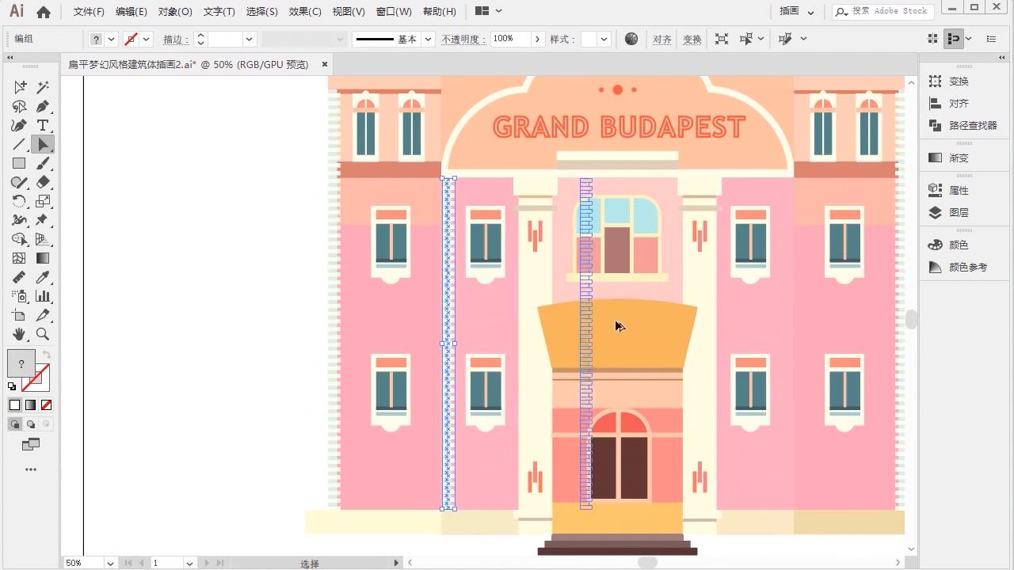The width and height of the screenshot is (1014, 570).
Task: Select the Eyedropper tool
Action: coord(43,277)
